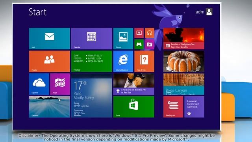Open the People tile
This screenshot has width=252, height=142.
tap(50, 62)
